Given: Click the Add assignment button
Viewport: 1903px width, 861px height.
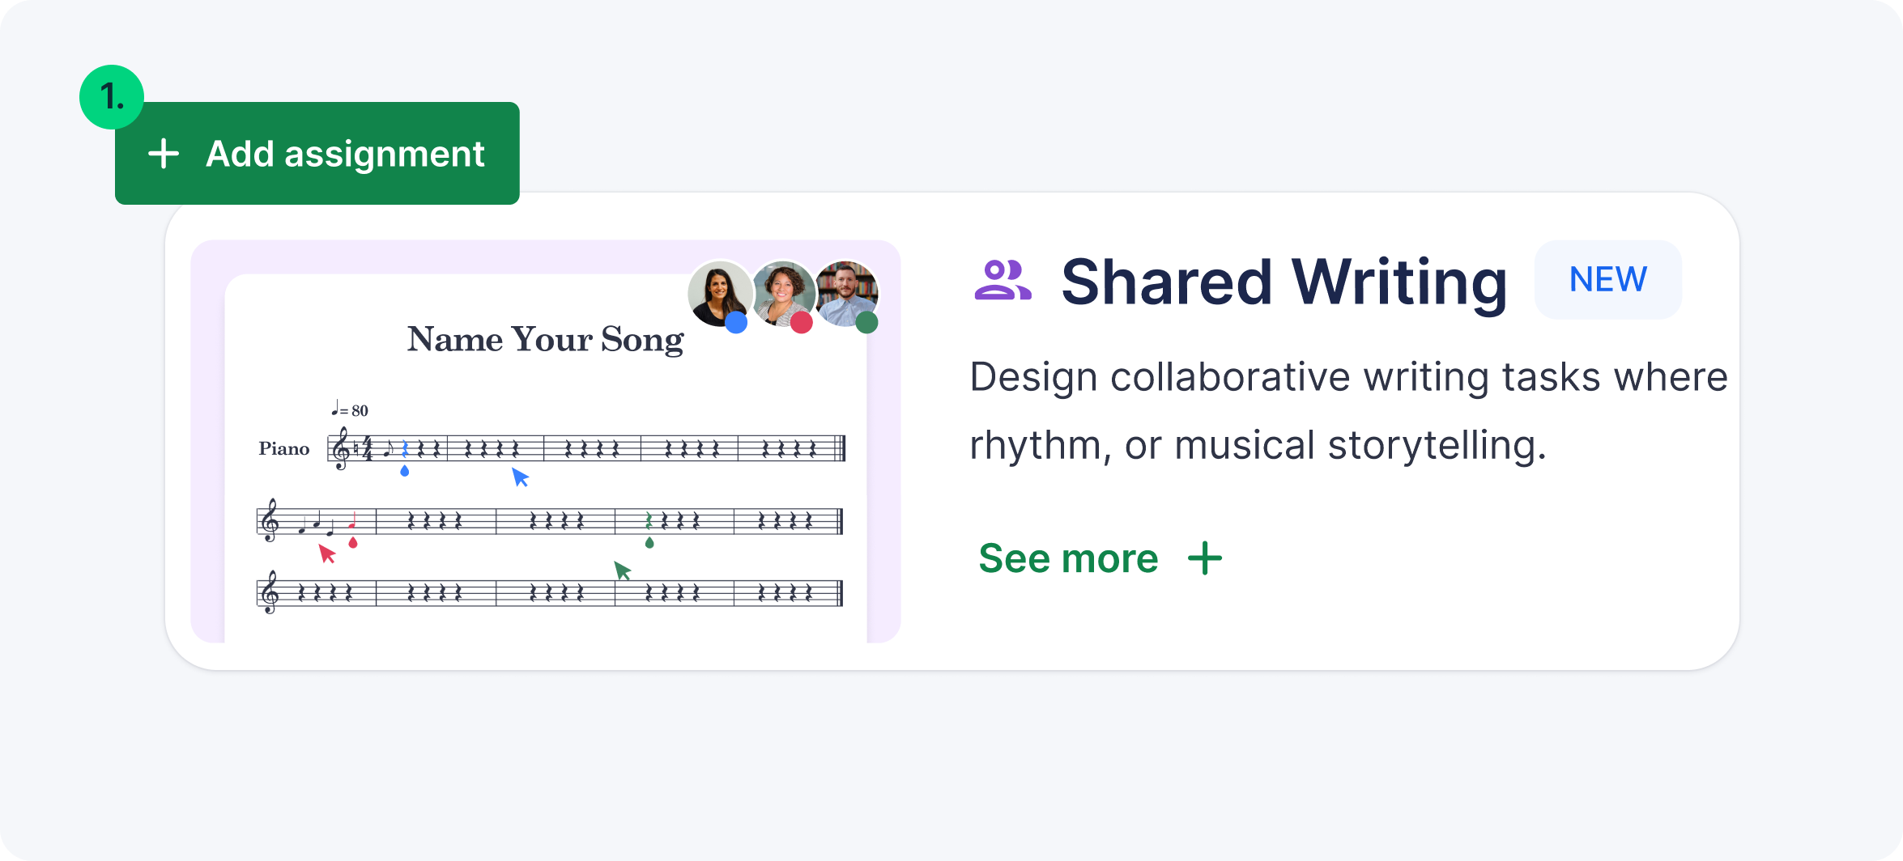Looking at the screenshot, I should pyautogui.click(x=317, y=153).
